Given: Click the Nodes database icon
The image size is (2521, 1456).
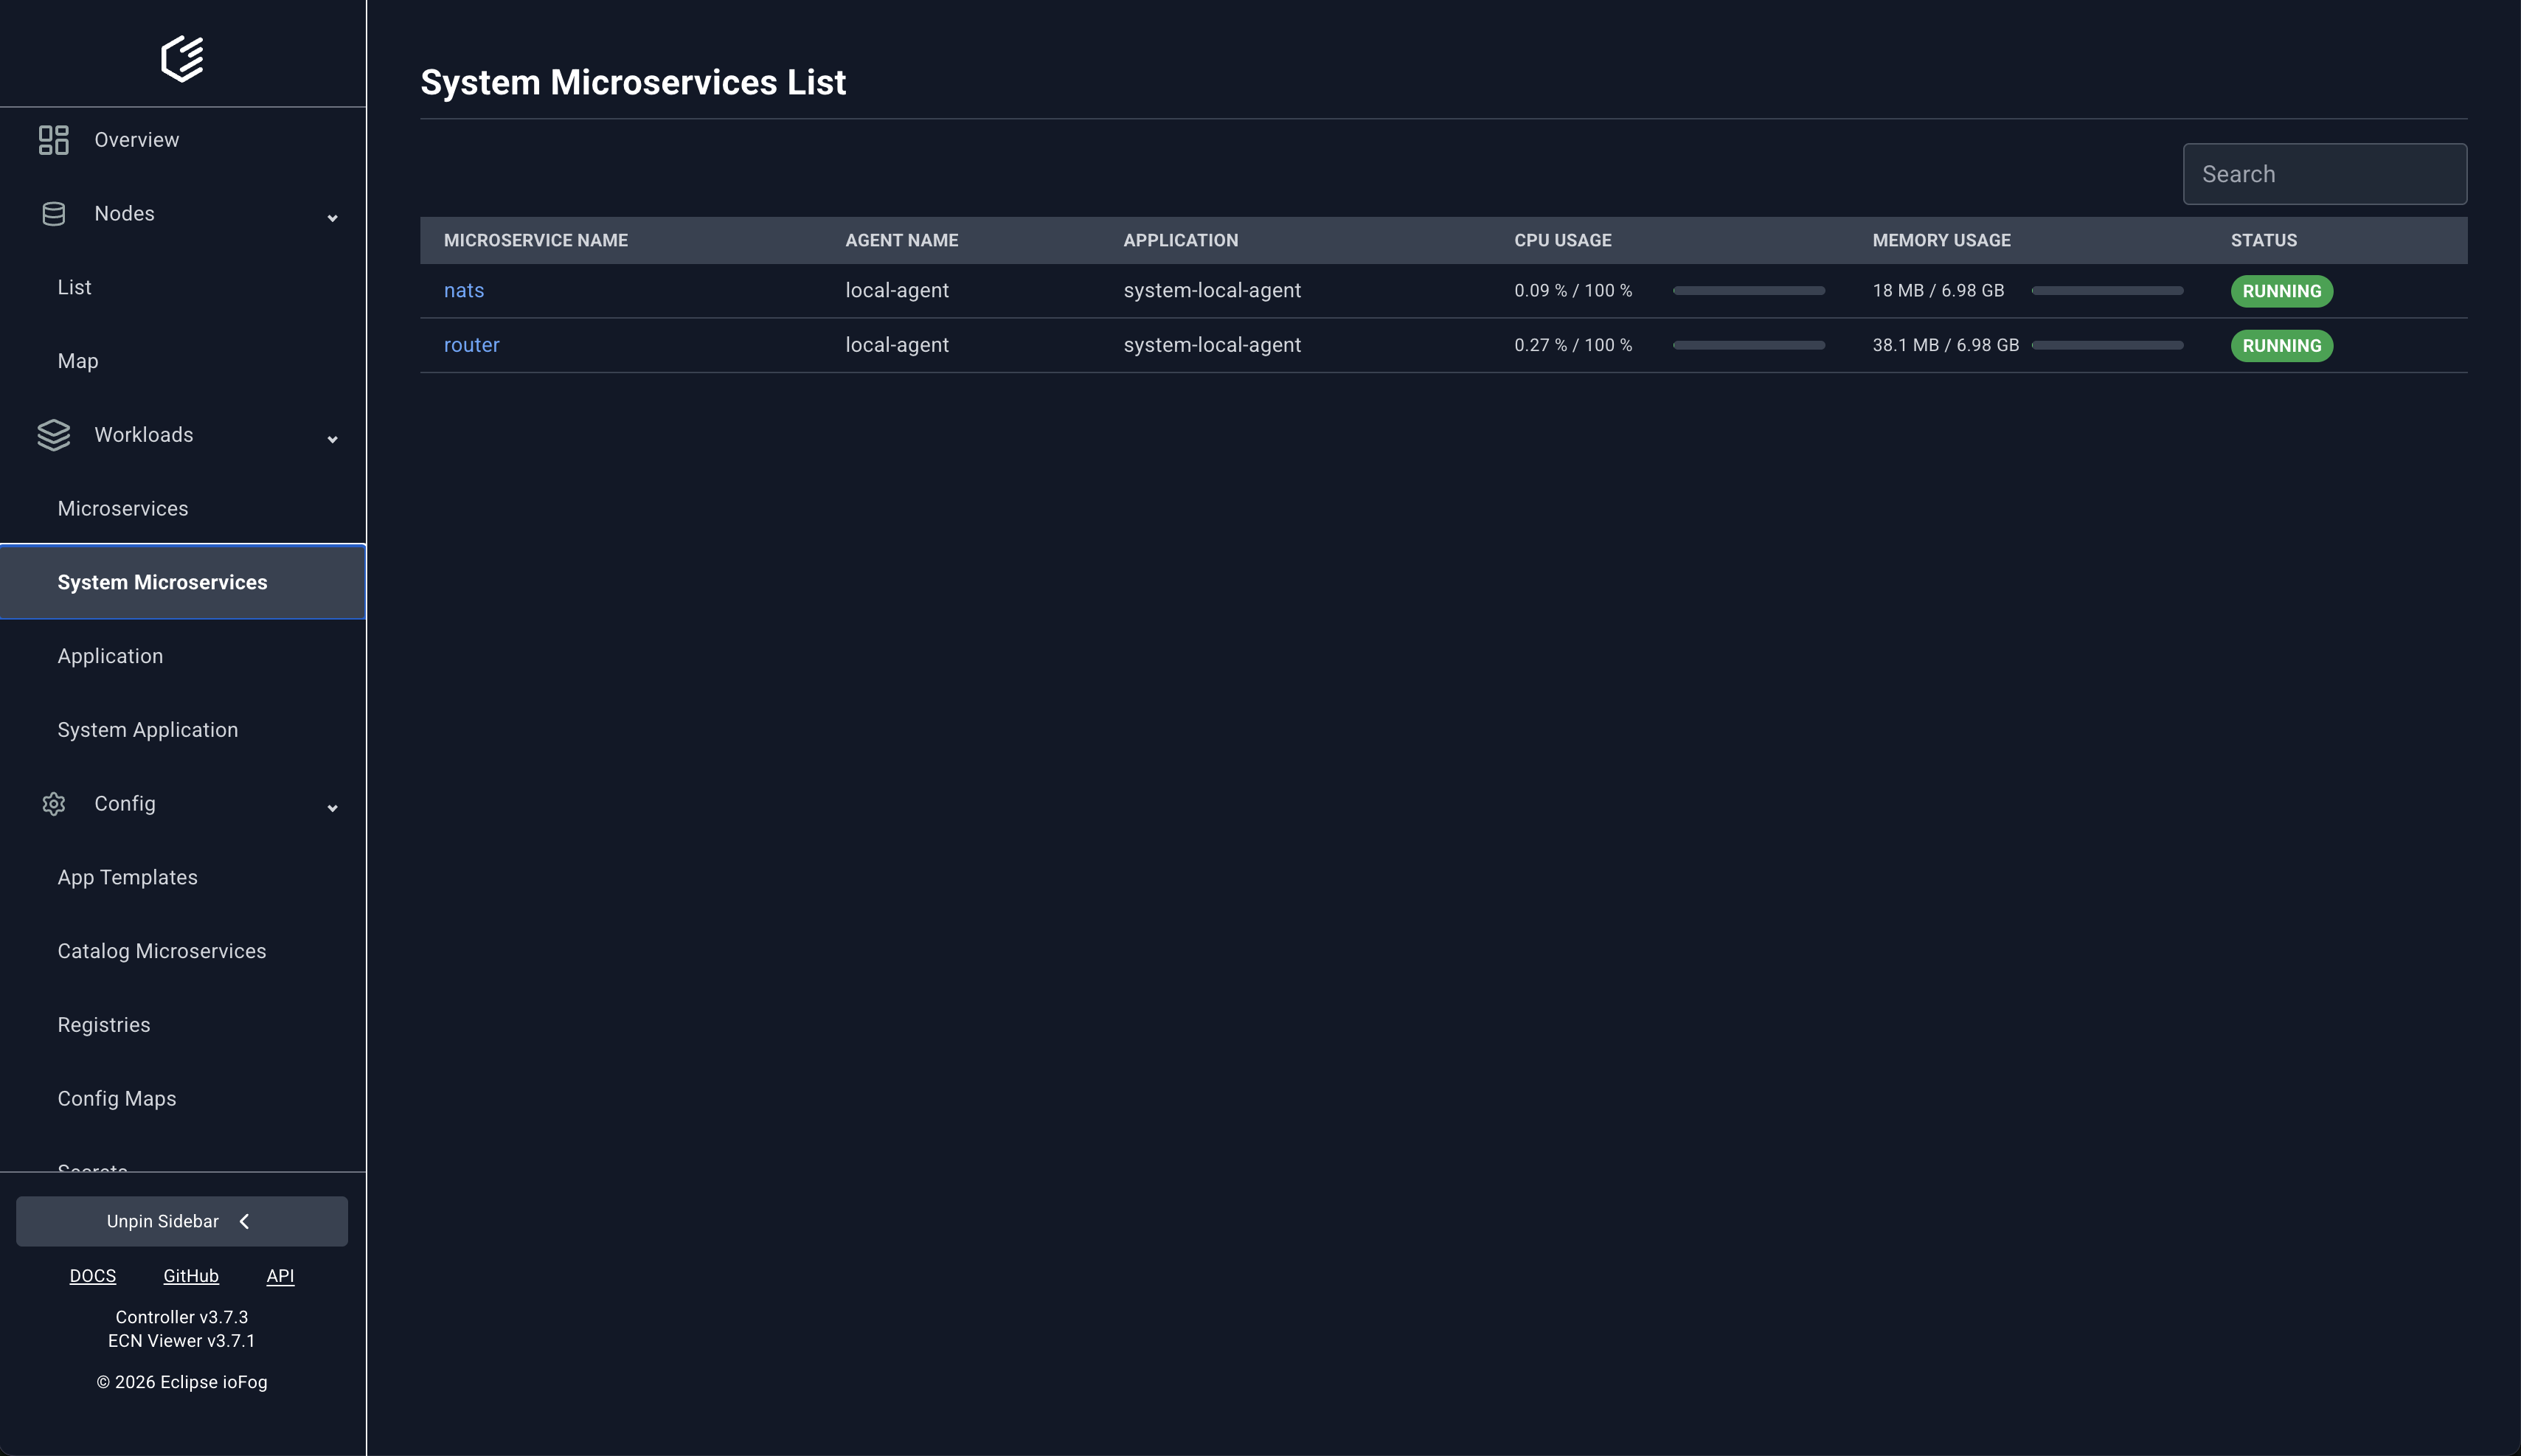Looking at the screenshot, I should [53, 213].
